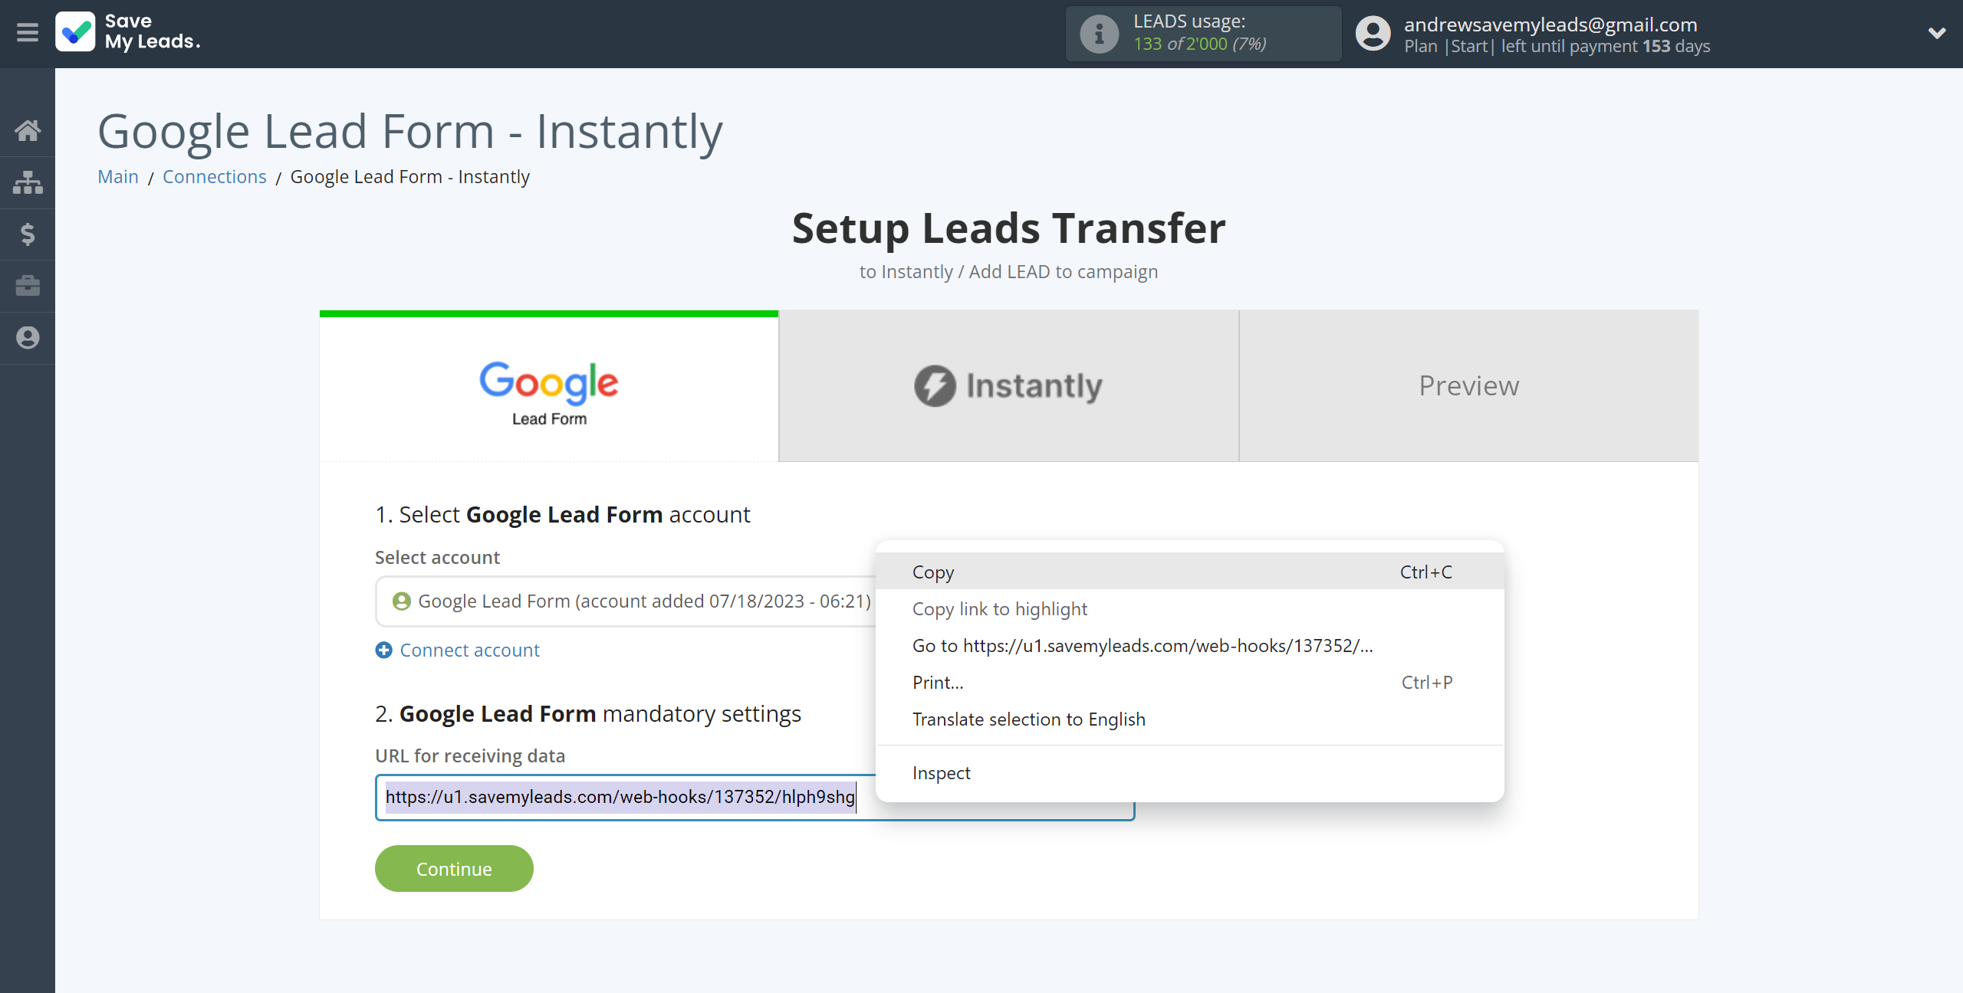
Task: Click the briefcase/integrations icon in sidebar
Action: [28, 285]
